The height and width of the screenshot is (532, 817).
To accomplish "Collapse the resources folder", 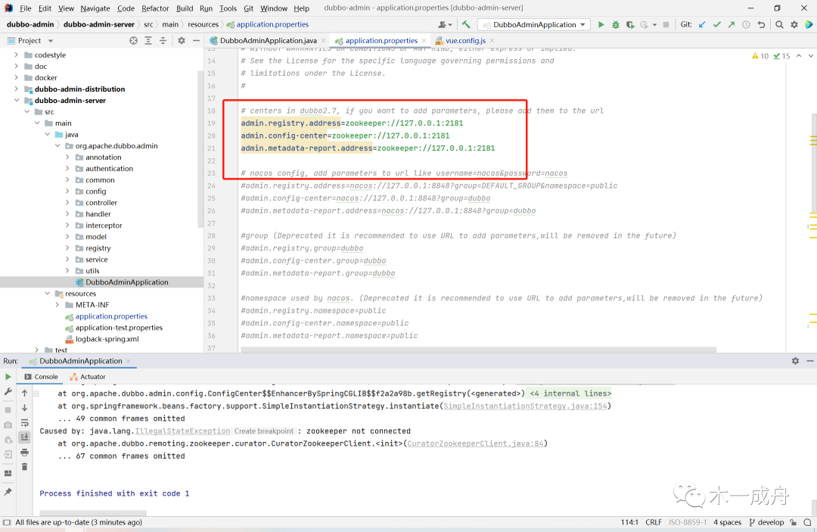I will [x=48, y=294].
